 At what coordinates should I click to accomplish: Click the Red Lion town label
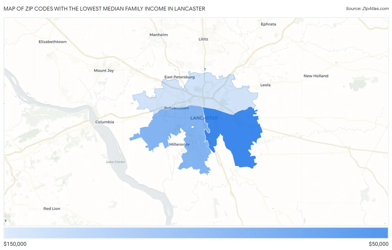[52, 209]
